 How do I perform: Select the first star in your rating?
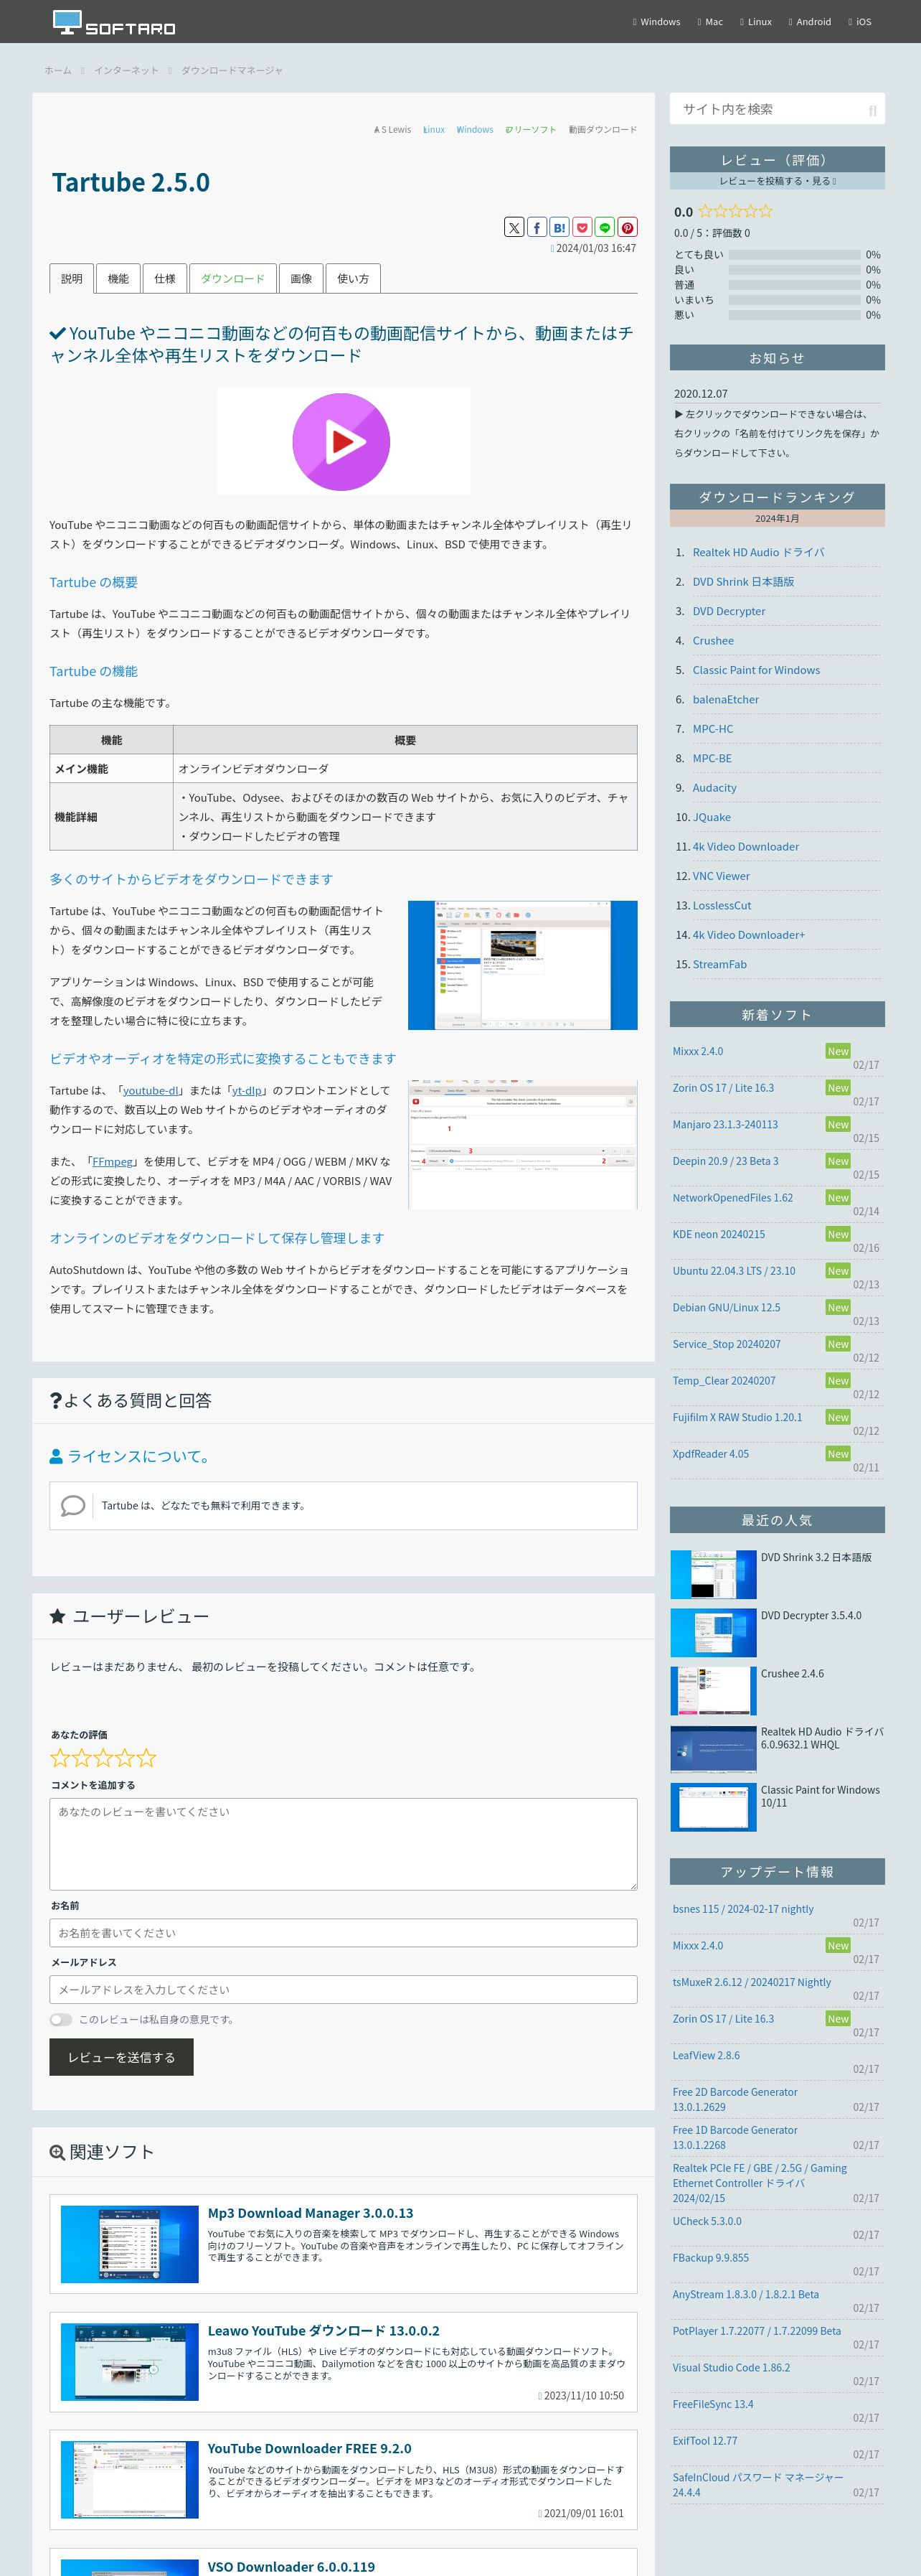(x=60, y=1757)
